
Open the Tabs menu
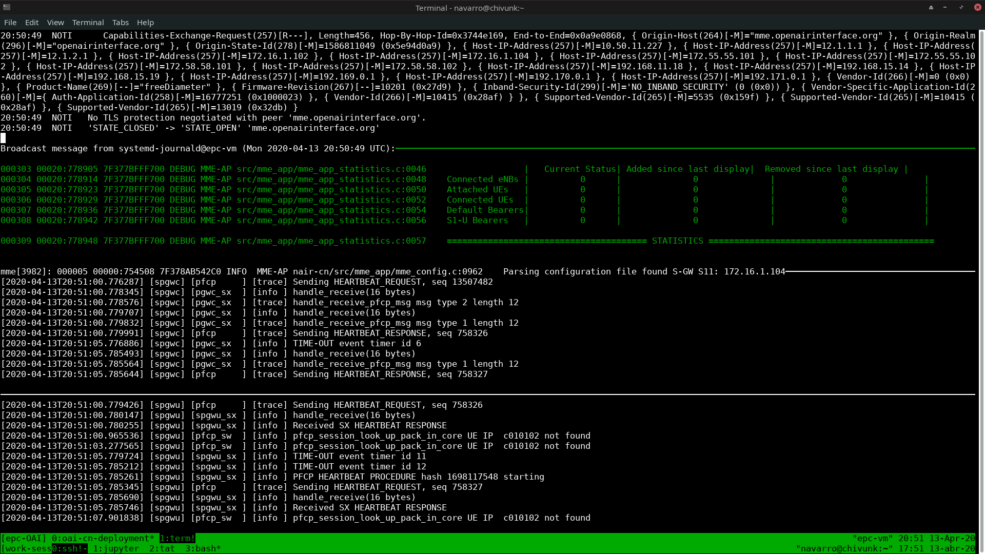click(x=120, y=23)
